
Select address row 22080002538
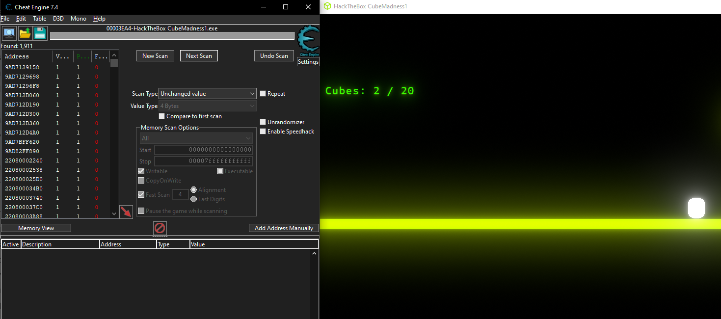coord(56,170)
